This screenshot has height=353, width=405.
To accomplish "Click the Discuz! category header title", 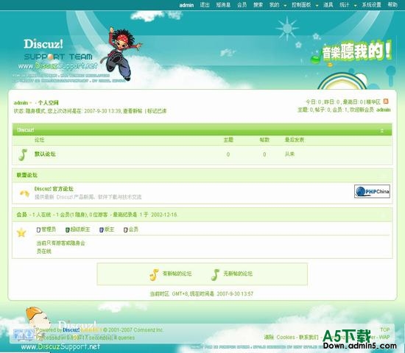I will point(26,129).
